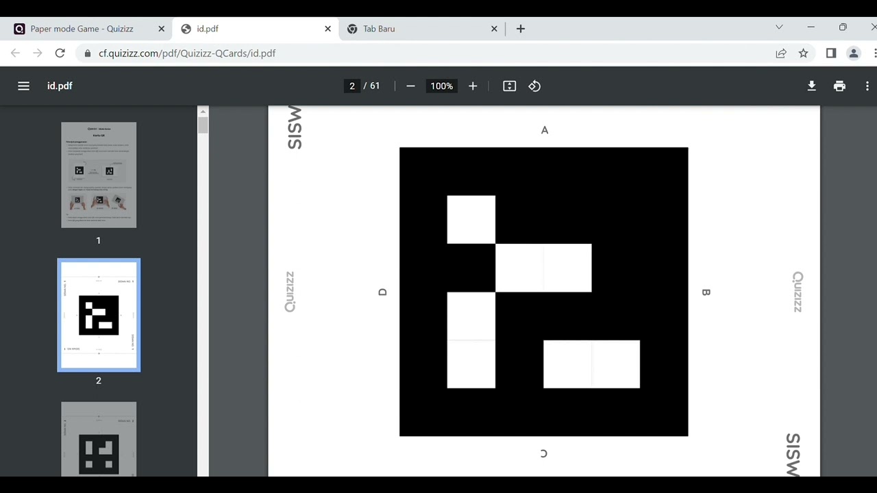
Task: Close the id.pdf tab
Action: click(x=328, y=29)
